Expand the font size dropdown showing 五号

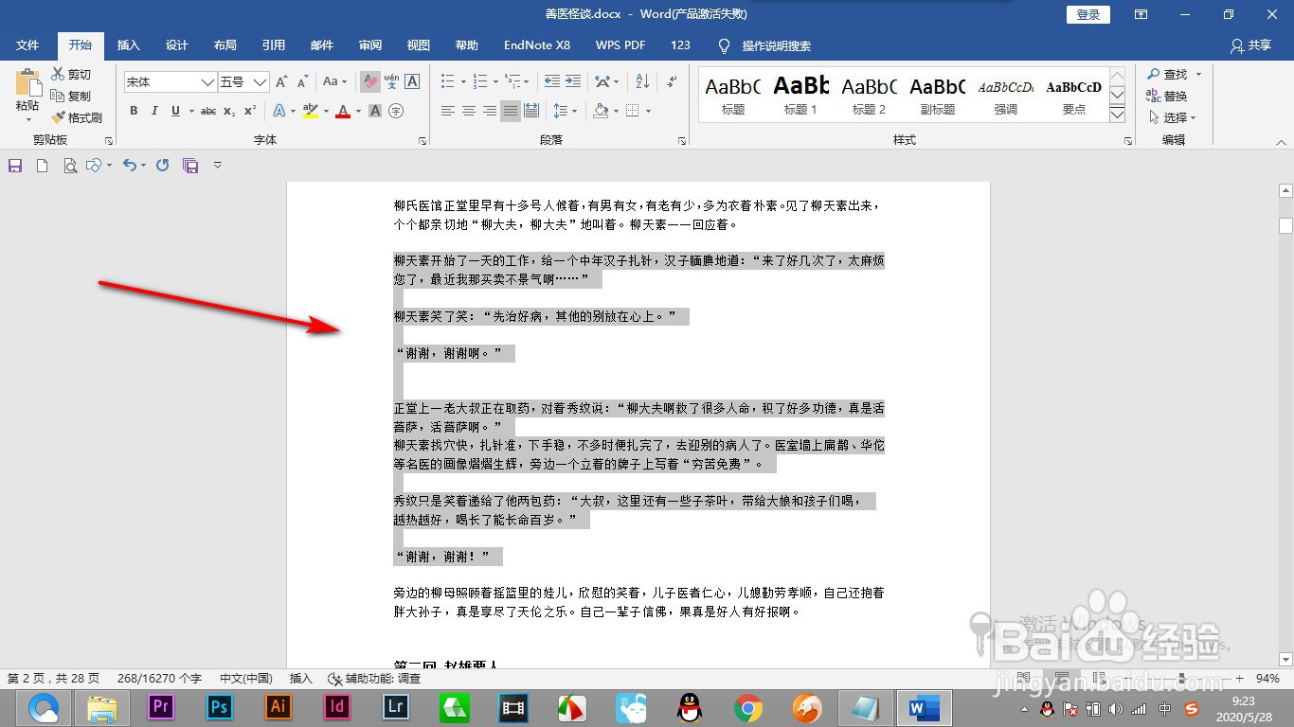261,81
